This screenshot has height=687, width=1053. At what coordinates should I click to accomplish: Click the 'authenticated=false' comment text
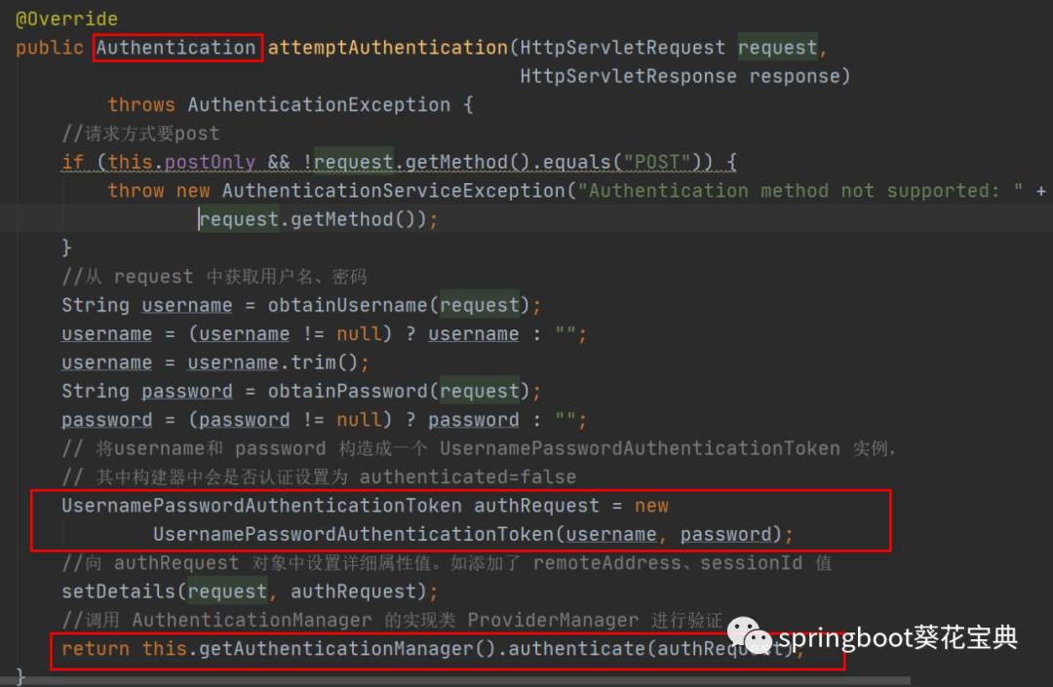pyautogui.click(x=467, y=477)
